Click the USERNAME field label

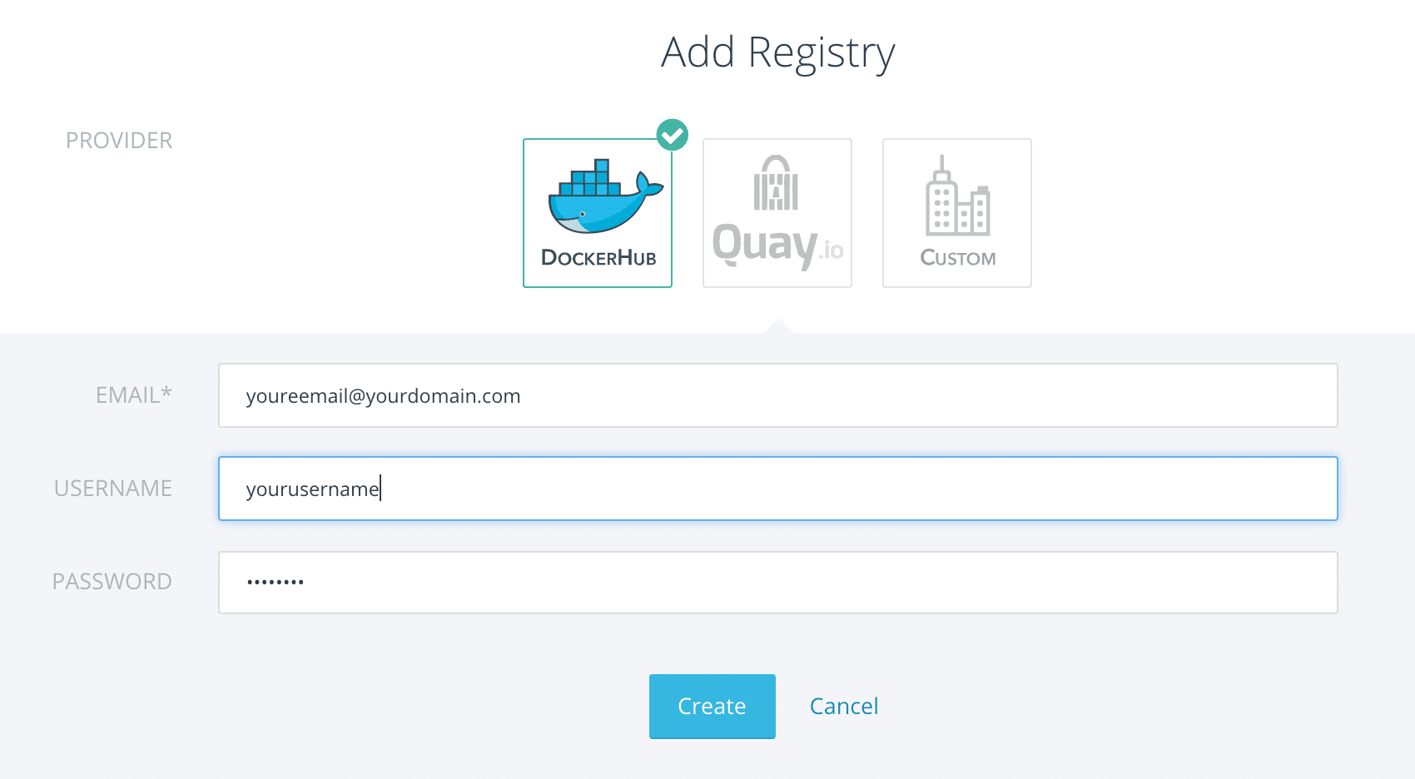[113, 489]
